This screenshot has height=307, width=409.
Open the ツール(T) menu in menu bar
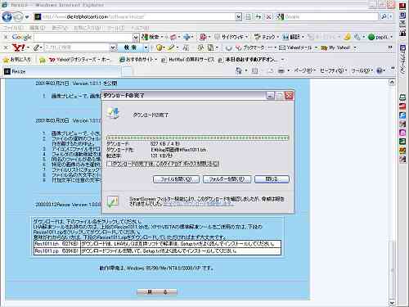pyautogui.click(x=116, y=28)
